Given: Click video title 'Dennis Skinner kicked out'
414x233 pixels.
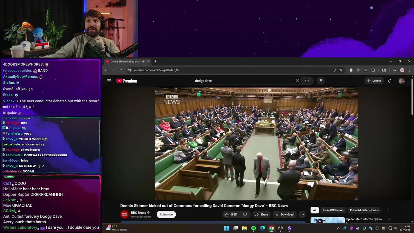Looking at the screenshot, I should tap(204, 206).
